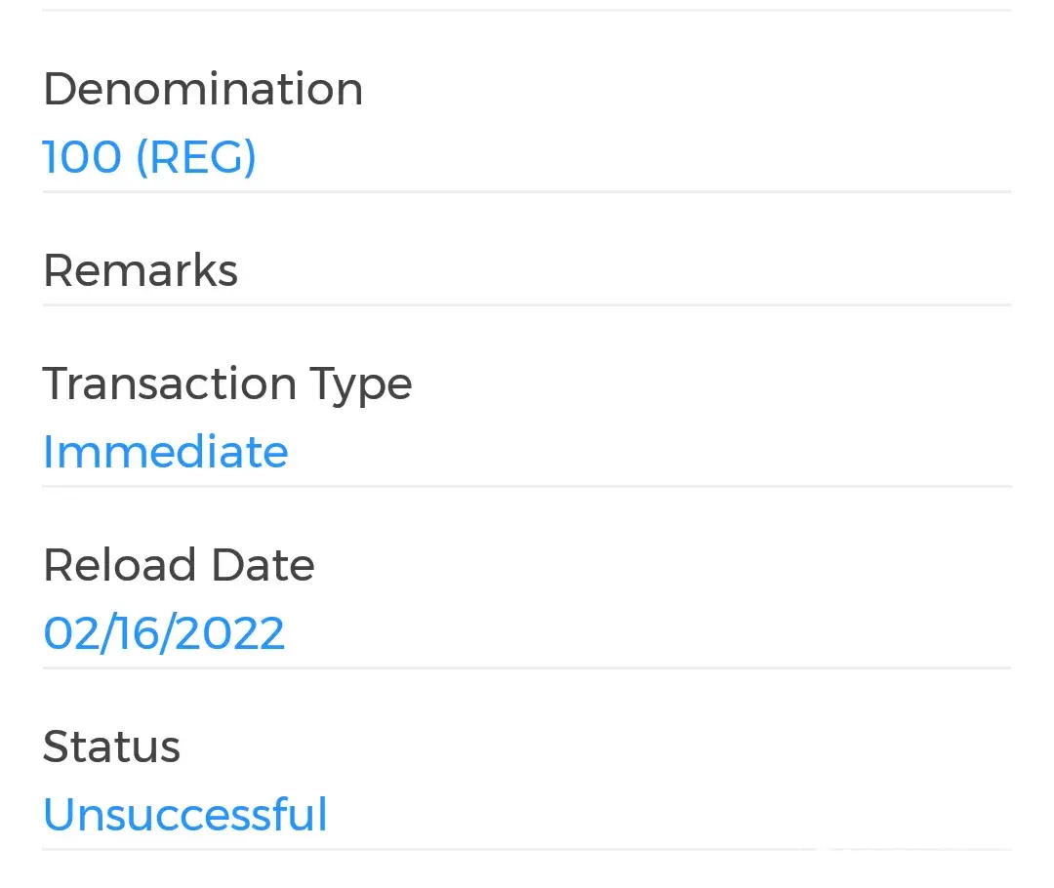The width and height of the screenshot is (1054, 888).
Task: Click the divider line above Denomination
Action: coord(527,10)
